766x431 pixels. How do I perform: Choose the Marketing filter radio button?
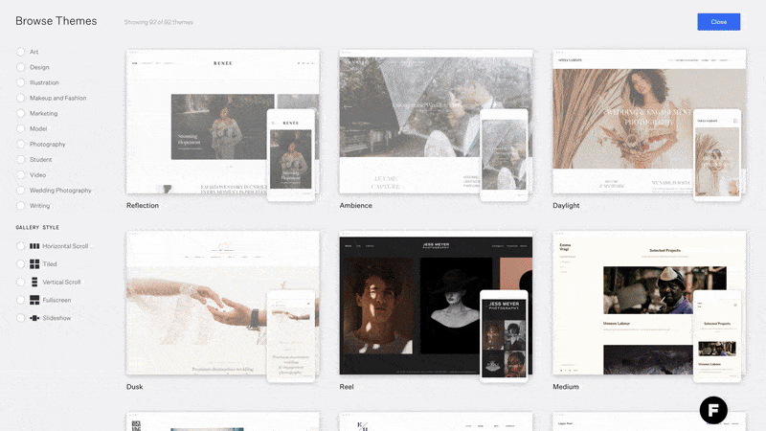point(20,113)
